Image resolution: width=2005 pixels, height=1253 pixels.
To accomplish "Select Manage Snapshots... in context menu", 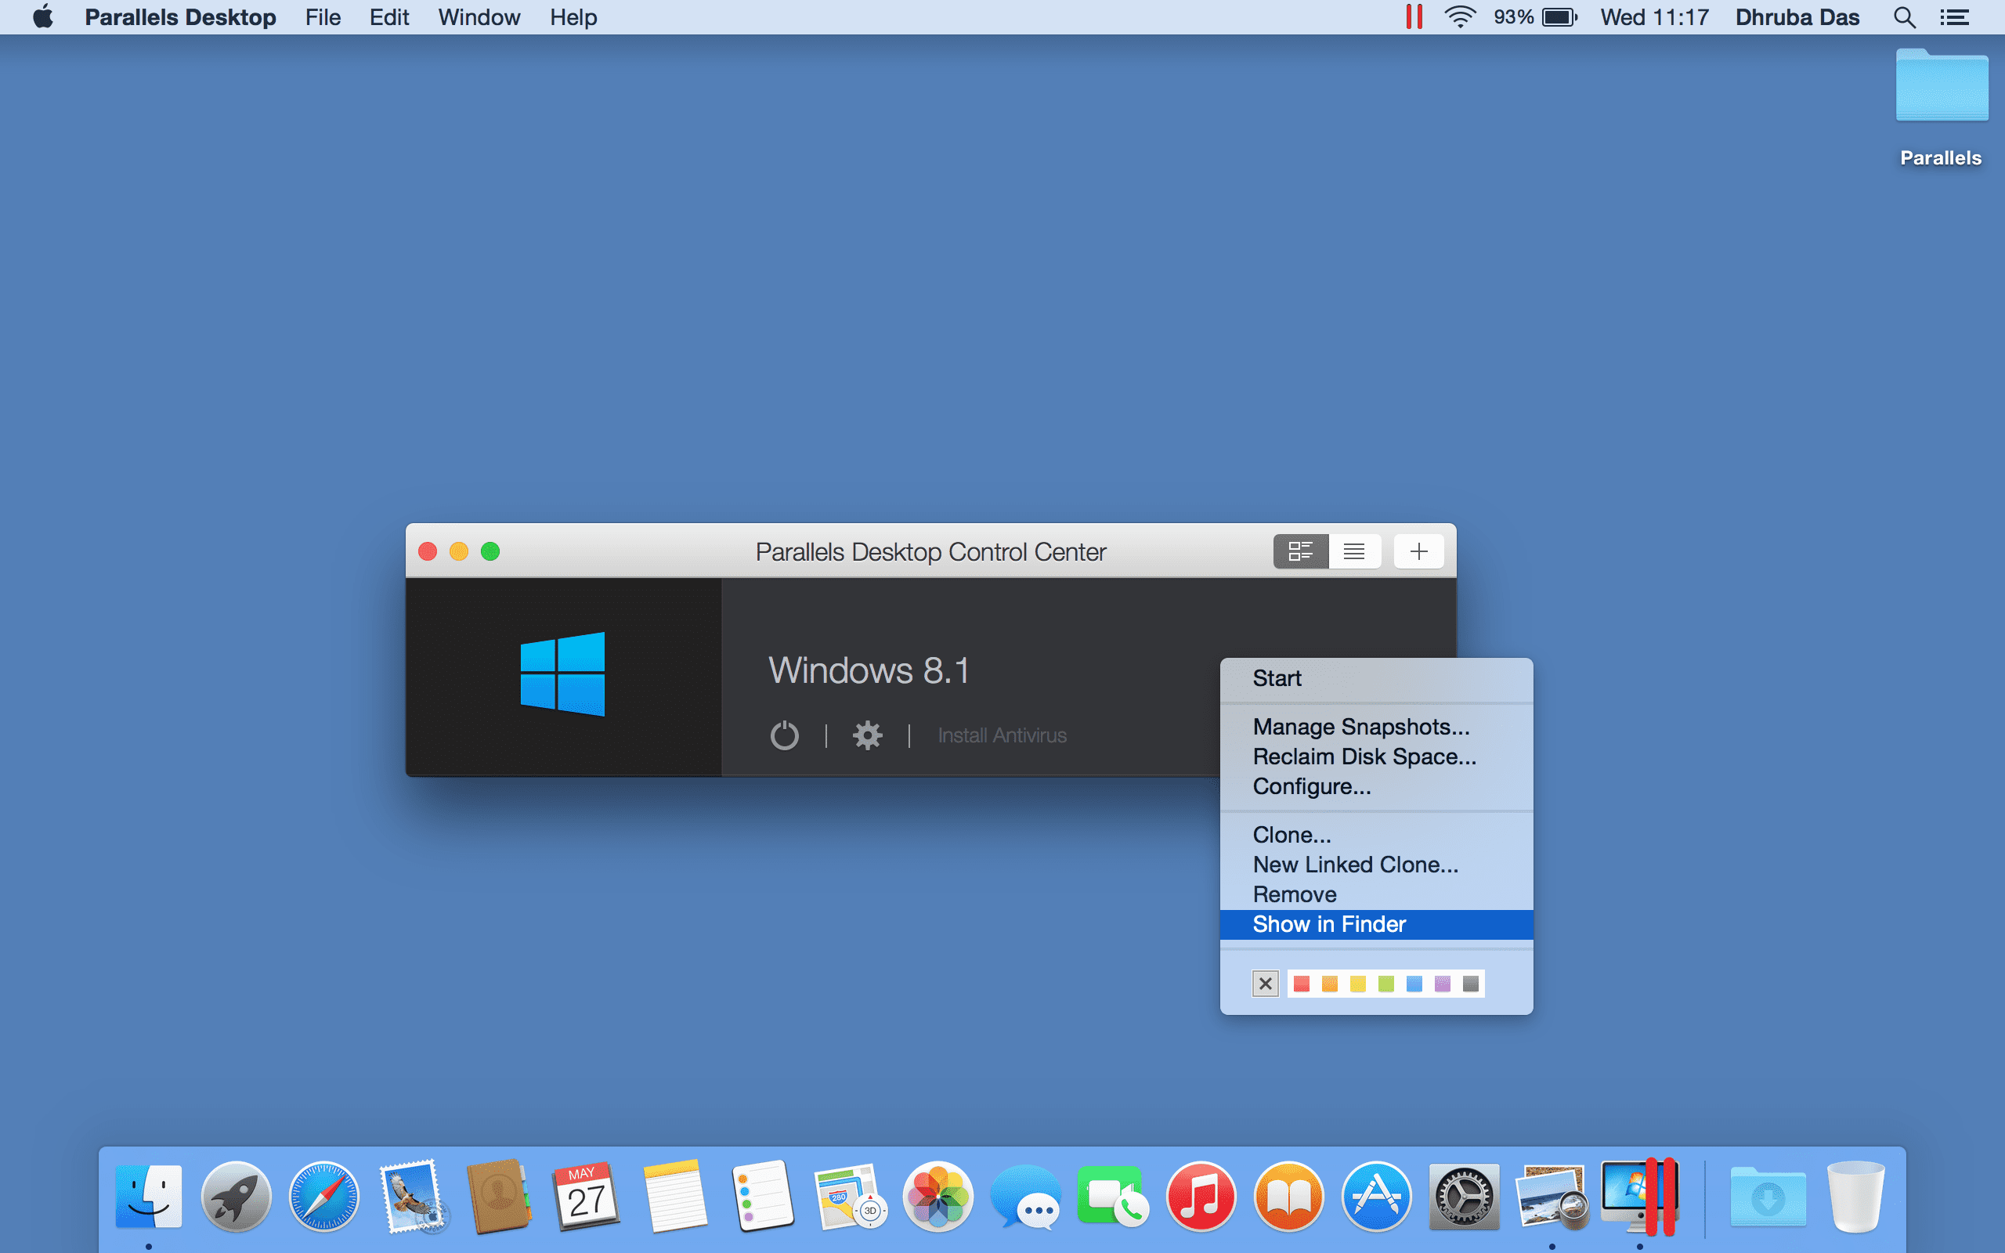I will [1376, 727].
